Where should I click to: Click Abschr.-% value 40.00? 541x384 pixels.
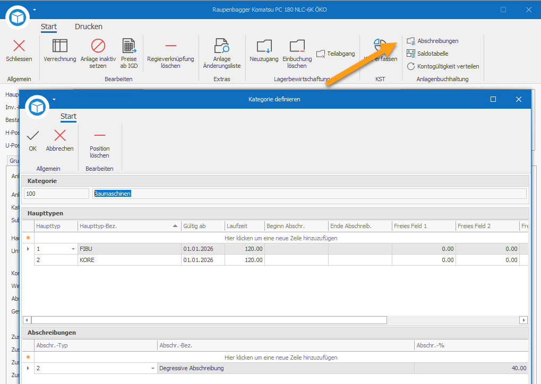[x=471, y=368]
